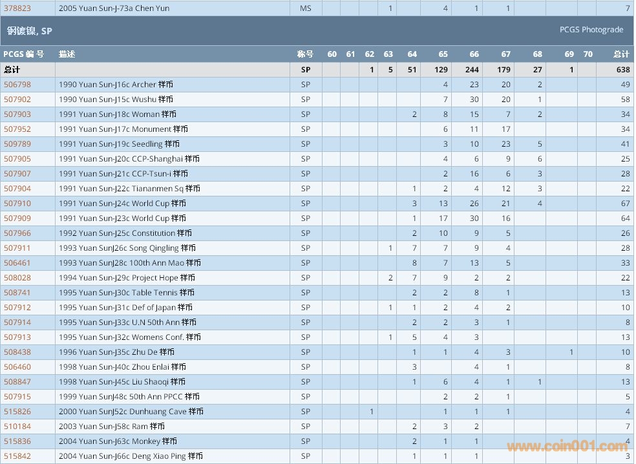The image size is (636, 464).
Task: Open PCGS number 506798 link
Action: (17, 85)
